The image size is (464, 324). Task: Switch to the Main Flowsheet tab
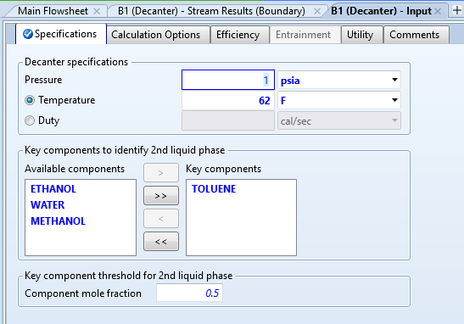coord(53,11)
